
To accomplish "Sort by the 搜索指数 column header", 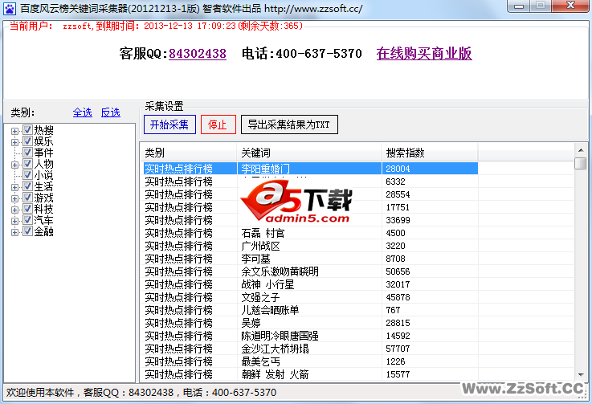I will pyautogui.click(x=430, y=153).
